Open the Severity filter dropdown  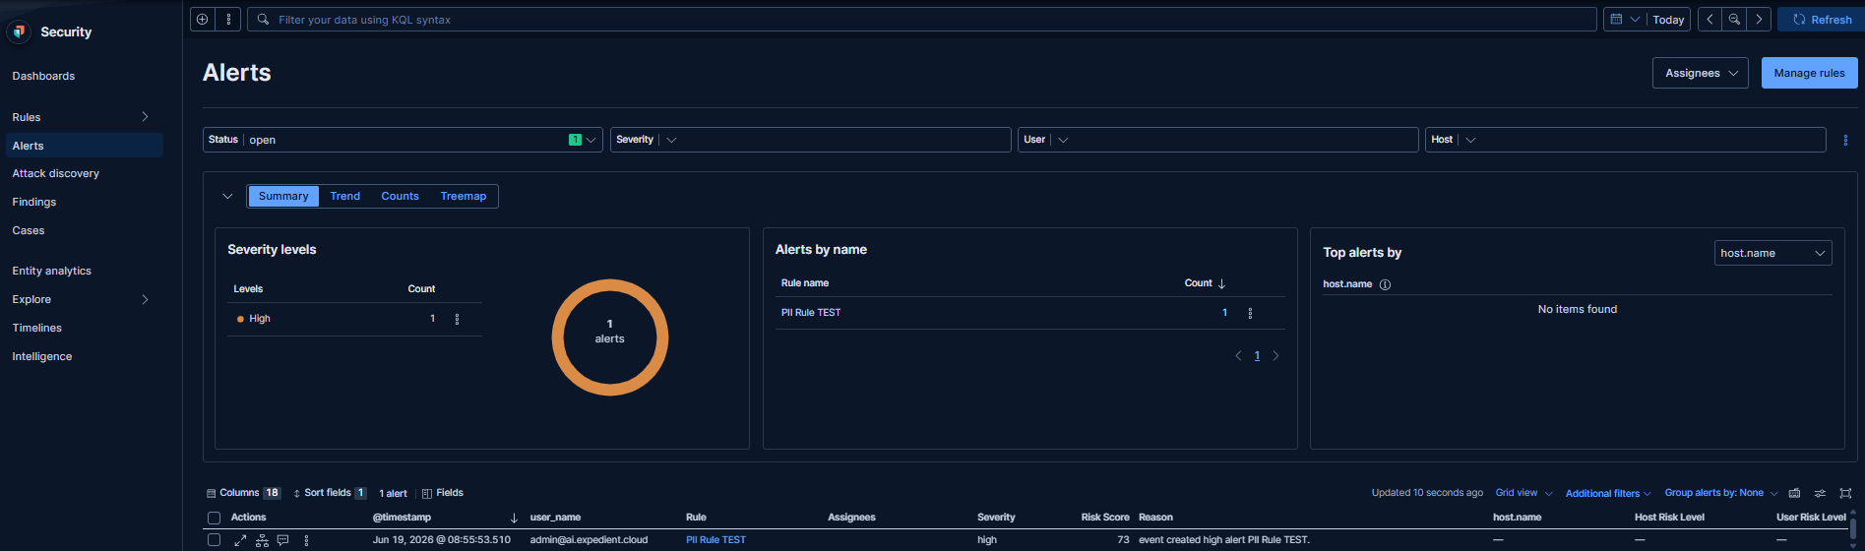(811, 140)
